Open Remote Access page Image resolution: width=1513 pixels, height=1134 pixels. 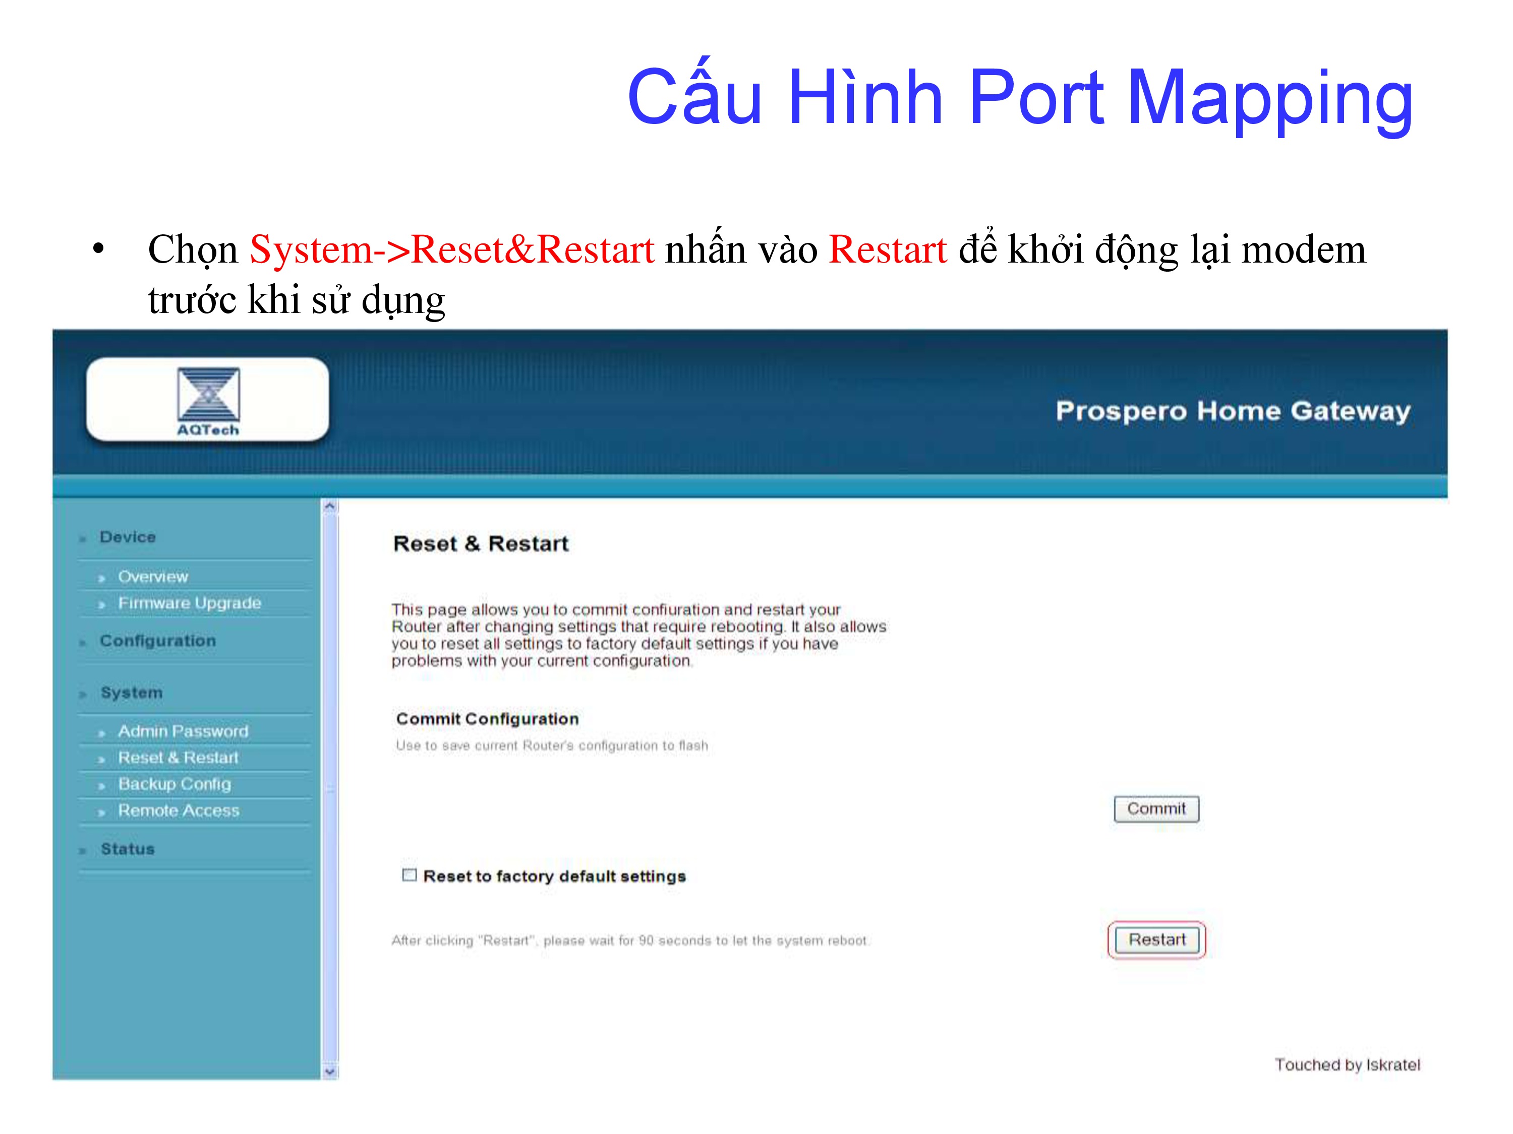click(179, 810)
